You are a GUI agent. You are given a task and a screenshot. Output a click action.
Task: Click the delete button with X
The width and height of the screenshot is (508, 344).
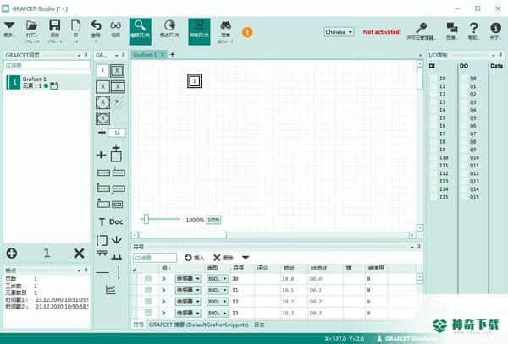(x=224, y=258)
